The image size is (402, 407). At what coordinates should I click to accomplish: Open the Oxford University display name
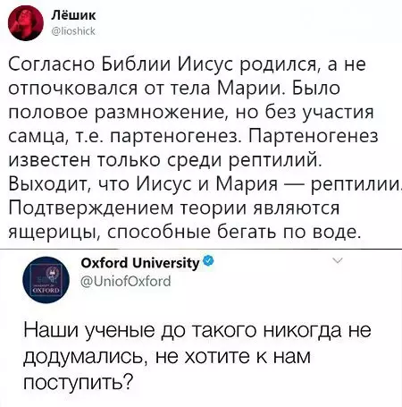(140, 263)
